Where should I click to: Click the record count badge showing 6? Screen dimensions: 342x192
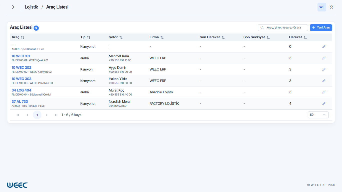click(x=36, y=28)
